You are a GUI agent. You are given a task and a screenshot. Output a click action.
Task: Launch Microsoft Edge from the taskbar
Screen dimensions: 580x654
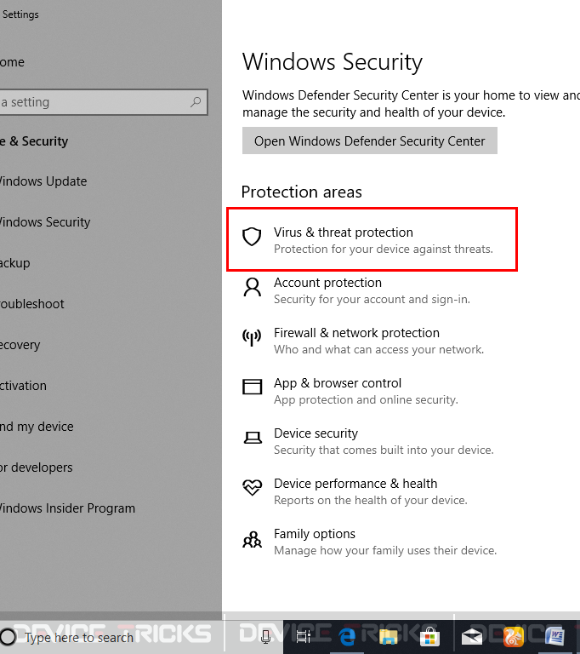[x=347, y=637]
